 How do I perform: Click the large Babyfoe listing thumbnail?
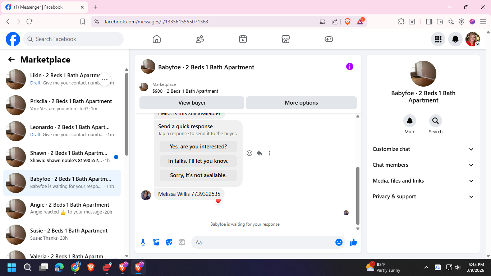click(423, 74)
